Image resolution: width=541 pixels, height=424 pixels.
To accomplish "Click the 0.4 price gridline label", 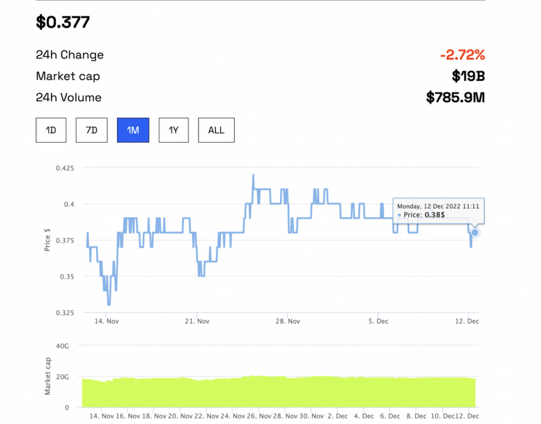I will 69,204.
